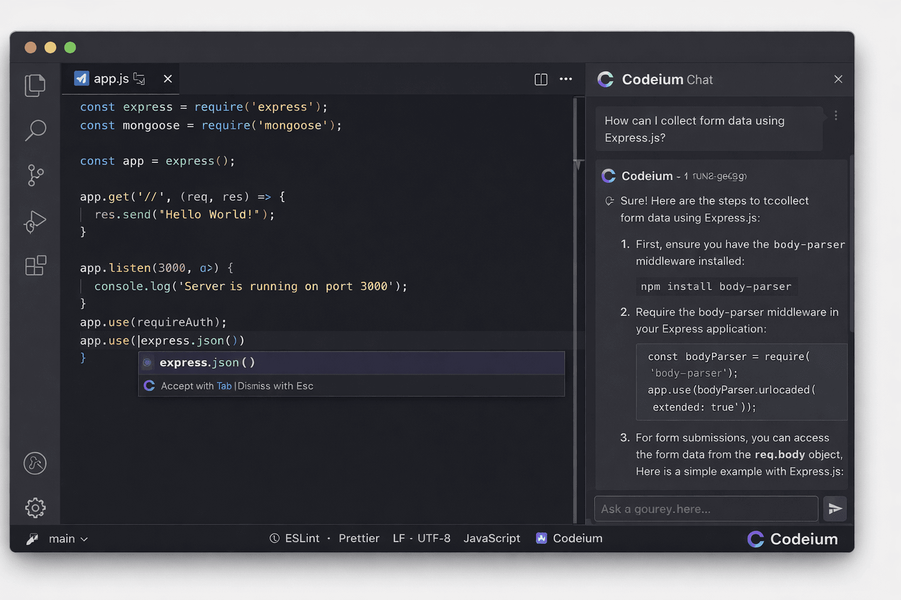901x600 pixels.
Task: Accept the express.json() suggestion
Action: [x=351, y=363]
